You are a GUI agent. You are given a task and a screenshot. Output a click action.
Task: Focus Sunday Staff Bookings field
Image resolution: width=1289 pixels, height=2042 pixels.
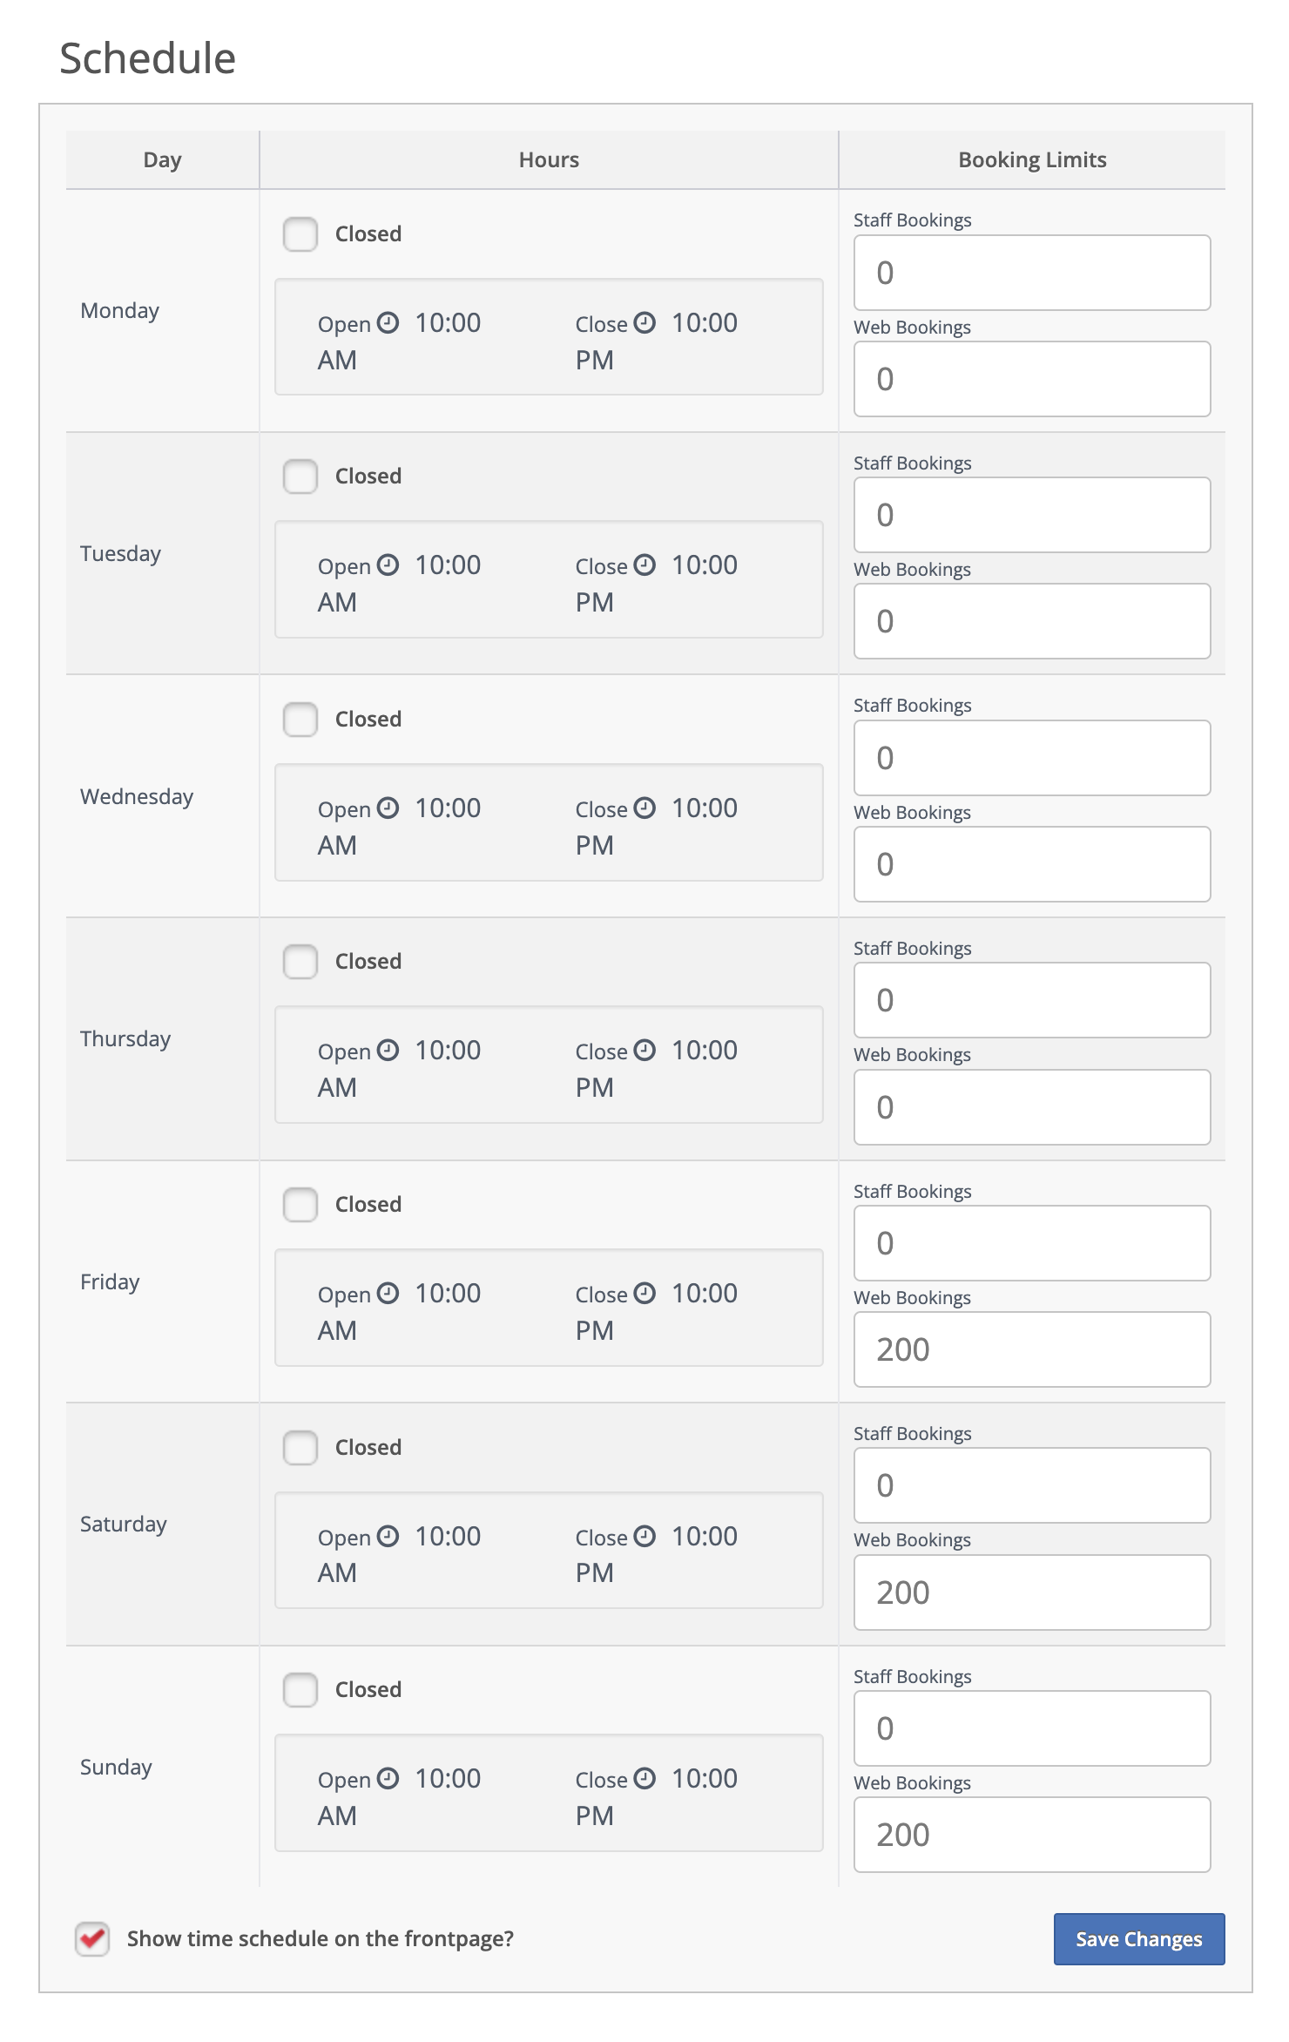click(1032, 1728)
